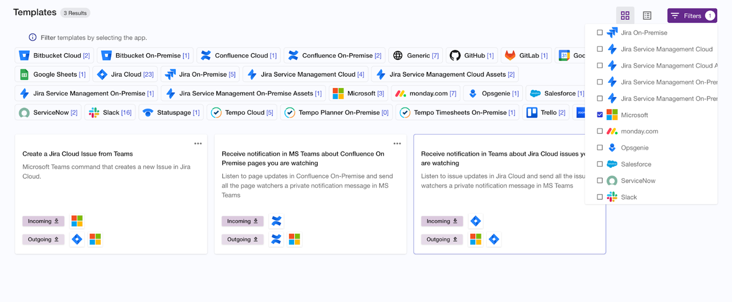Click Confluence icon next to Incoming on second card
This screenshot has height=302, width=732.
coord(277,221)
